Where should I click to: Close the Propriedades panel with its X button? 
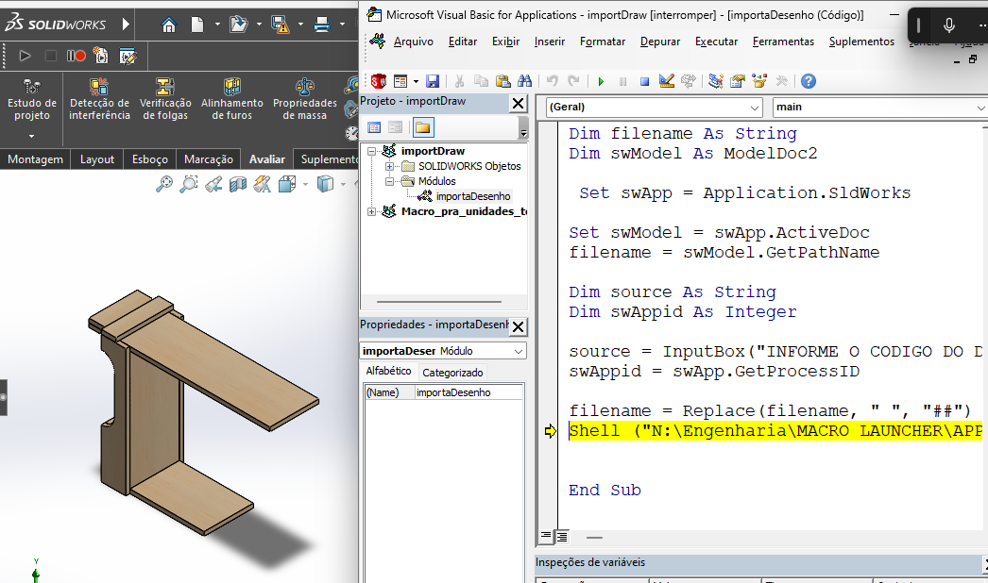point(518,325)
